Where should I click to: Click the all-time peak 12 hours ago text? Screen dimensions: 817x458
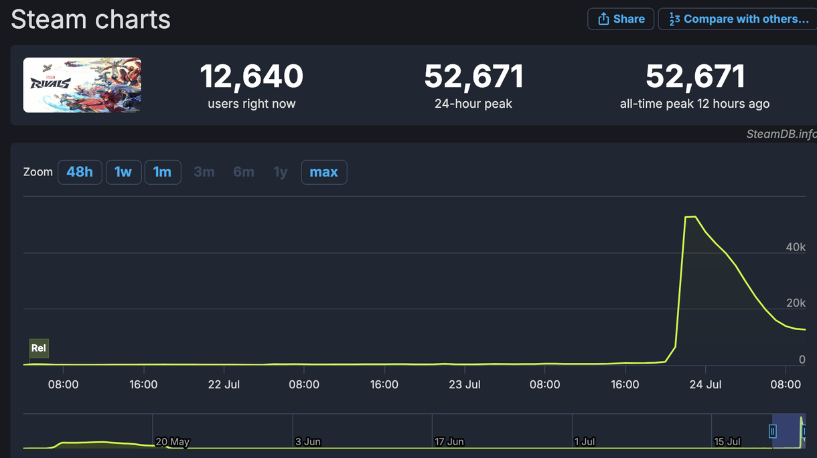[x=695, y=104]
